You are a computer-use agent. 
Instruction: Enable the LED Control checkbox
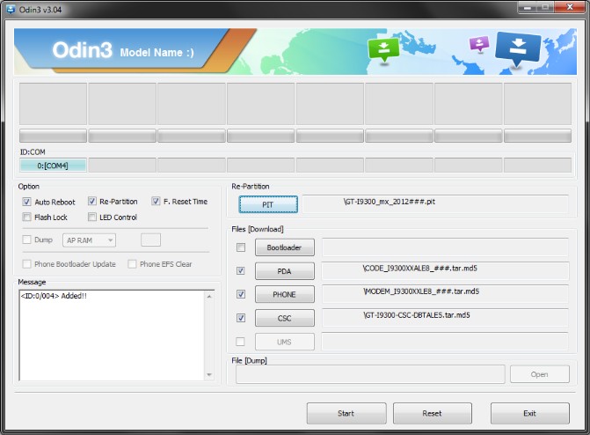click(92, 217)
